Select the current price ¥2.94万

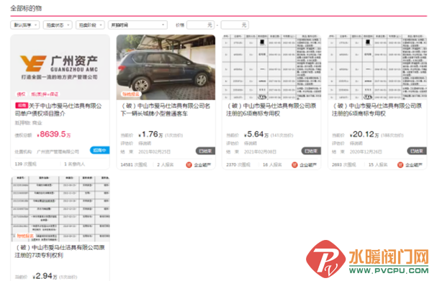[x=45, y=276]
